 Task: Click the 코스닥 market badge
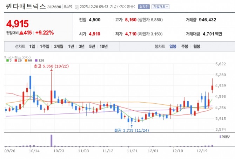[68, 7]
